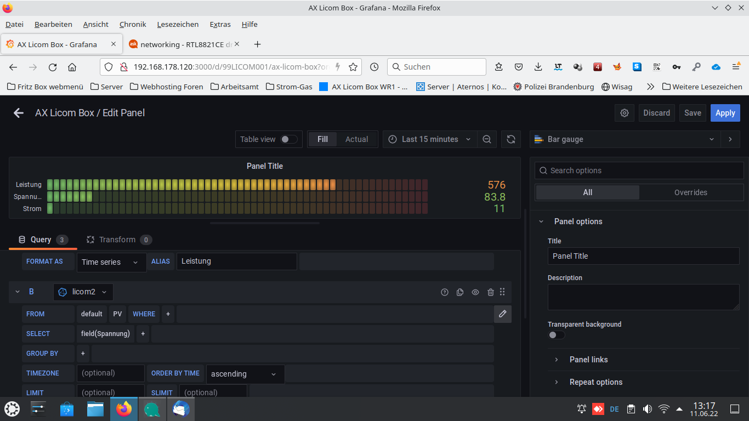
Task: Toggle Transparent background switch
Action: 556,335
